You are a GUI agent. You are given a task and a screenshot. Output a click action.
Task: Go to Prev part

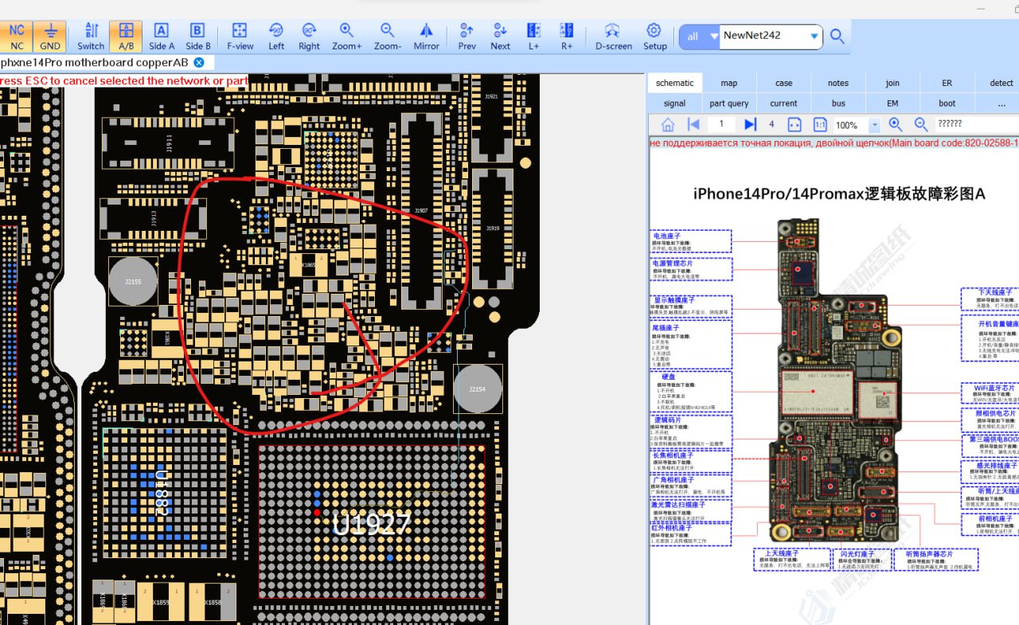(x=467, y=37)
